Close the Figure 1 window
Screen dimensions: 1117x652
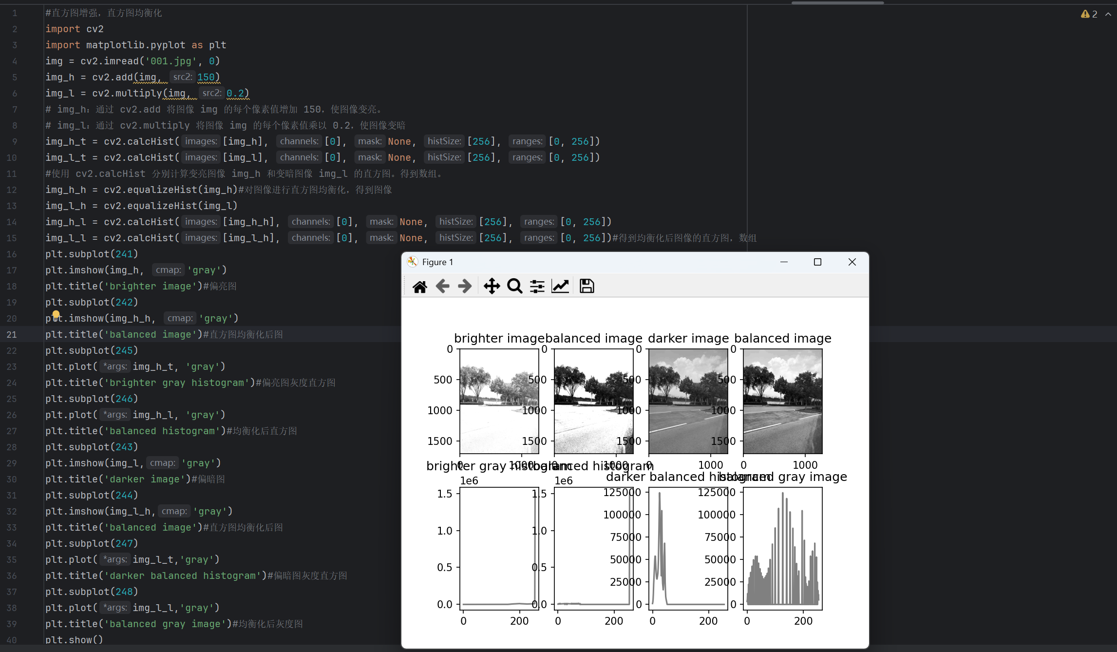[x=852, y=262]
